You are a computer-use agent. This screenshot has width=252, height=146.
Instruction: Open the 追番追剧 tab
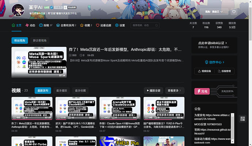pyautogui.click(x=103, y=25)
